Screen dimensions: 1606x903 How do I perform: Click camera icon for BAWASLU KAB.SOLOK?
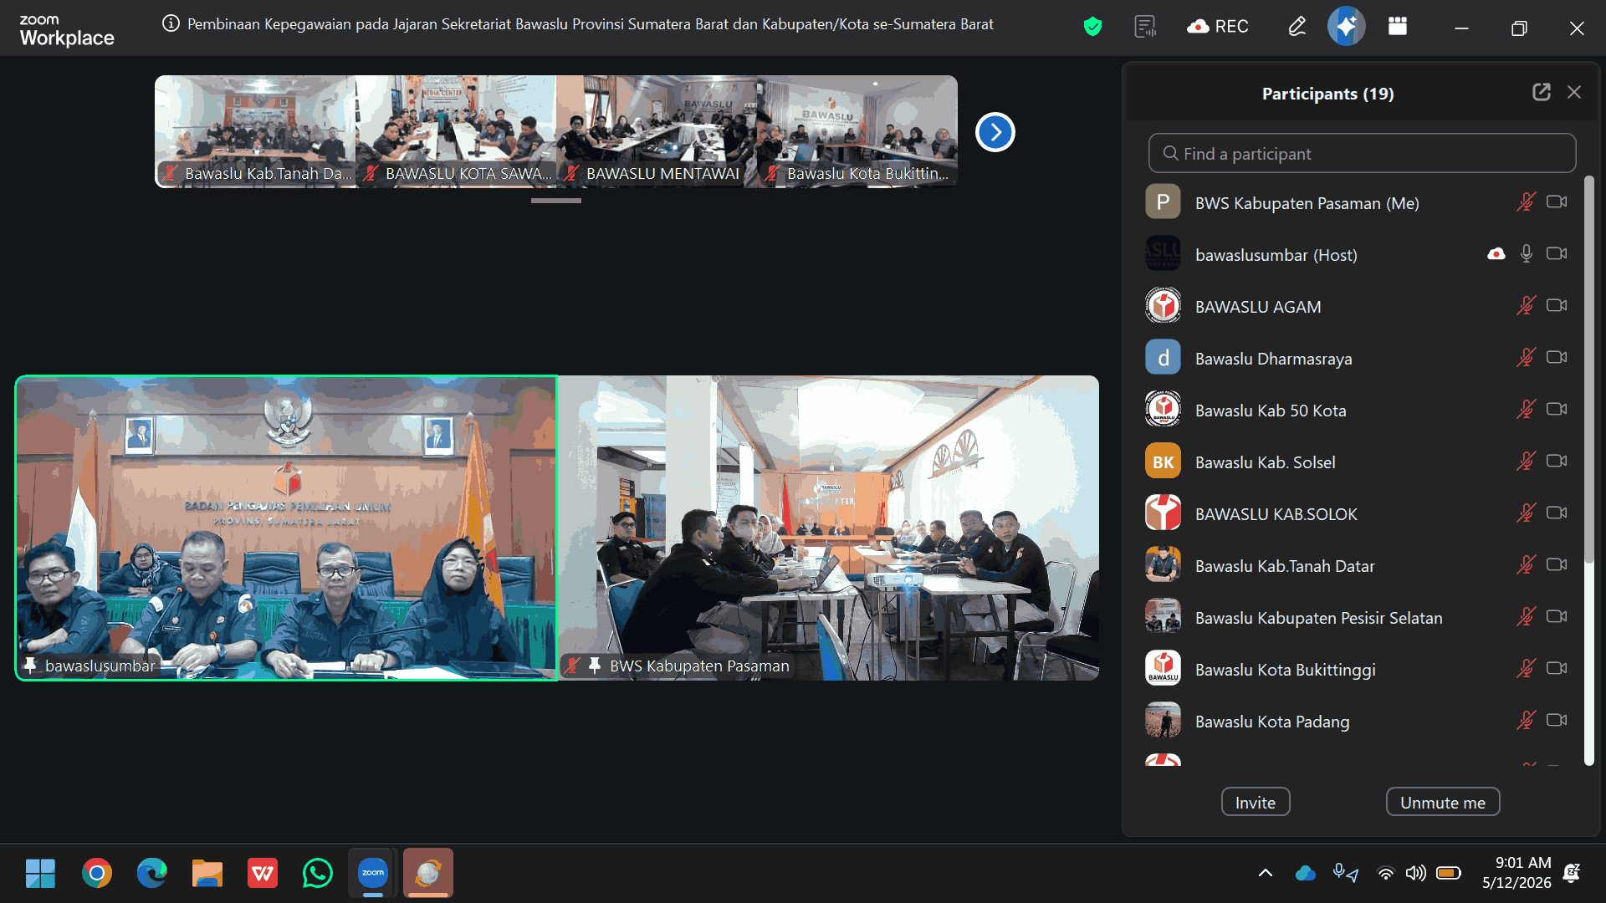pos(1557,513)
